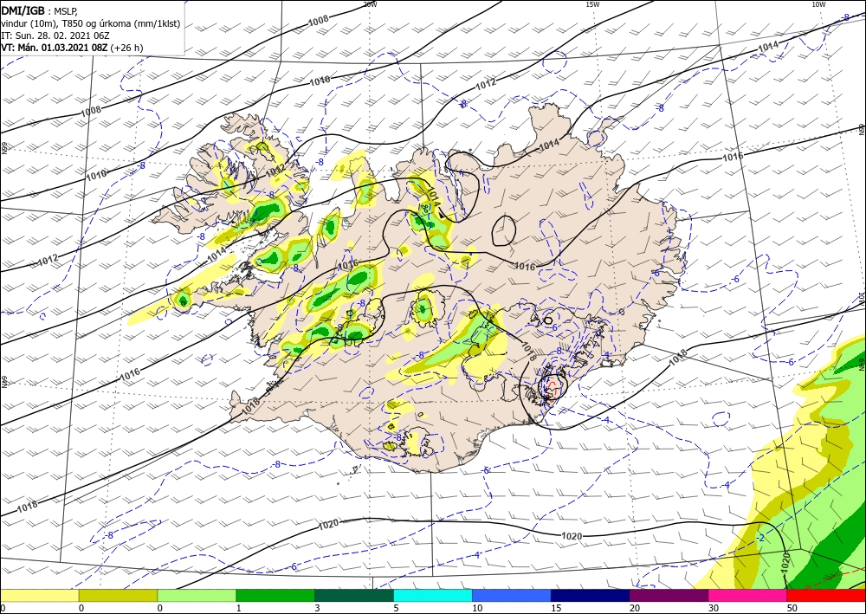Click the medium green legend block above 1
Image resolution: width=866 pixels, height=614 pixels.
tap(275, 595)
